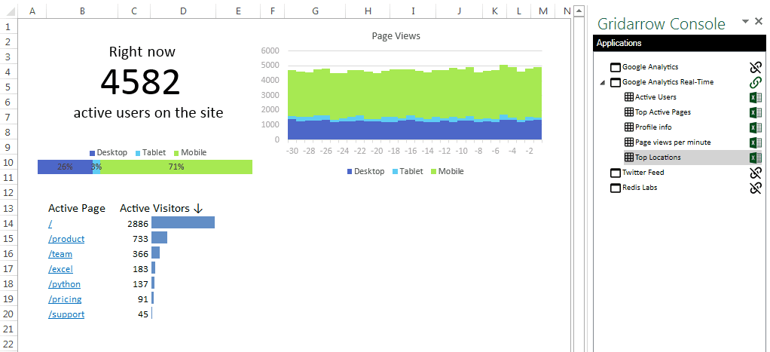770x352 pixels.
Task: Click the data bar for the / page
Action: [183, 222]
